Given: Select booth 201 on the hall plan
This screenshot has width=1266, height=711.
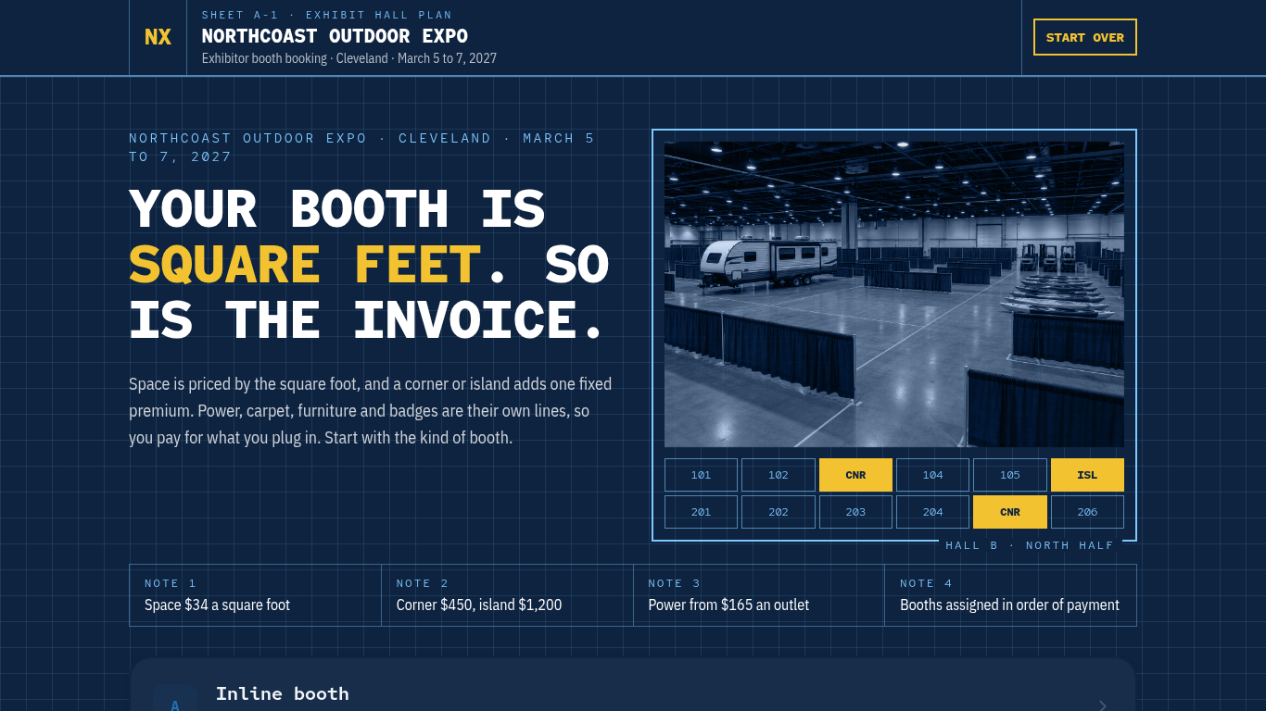Looking at the screenshot, I should (701, 512).
